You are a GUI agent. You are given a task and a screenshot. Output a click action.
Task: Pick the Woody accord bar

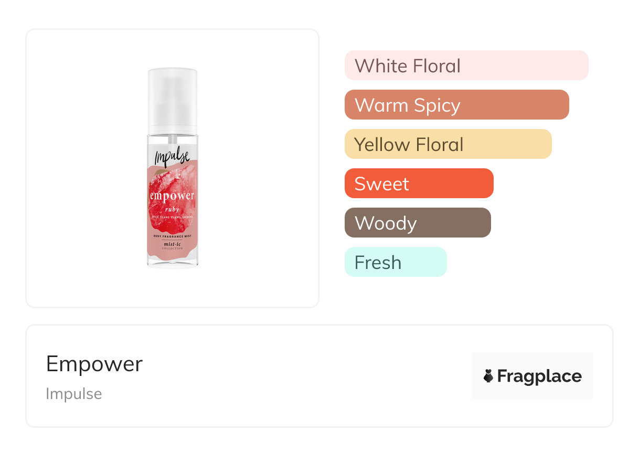pos(417,223)
